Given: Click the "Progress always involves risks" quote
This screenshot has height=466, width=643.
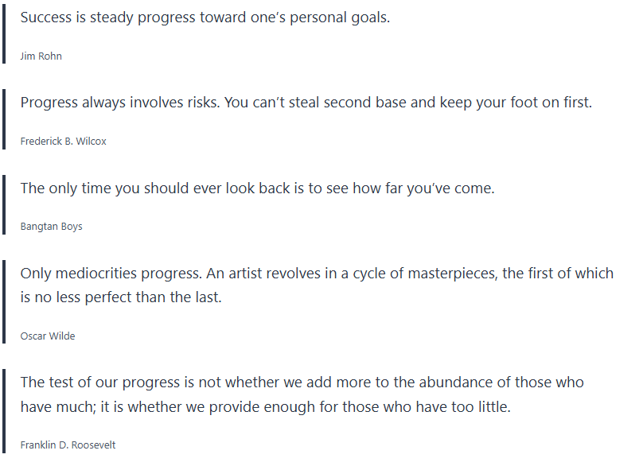Looking at the screenshot, I should pyautogui.click(x=306, y=103).
